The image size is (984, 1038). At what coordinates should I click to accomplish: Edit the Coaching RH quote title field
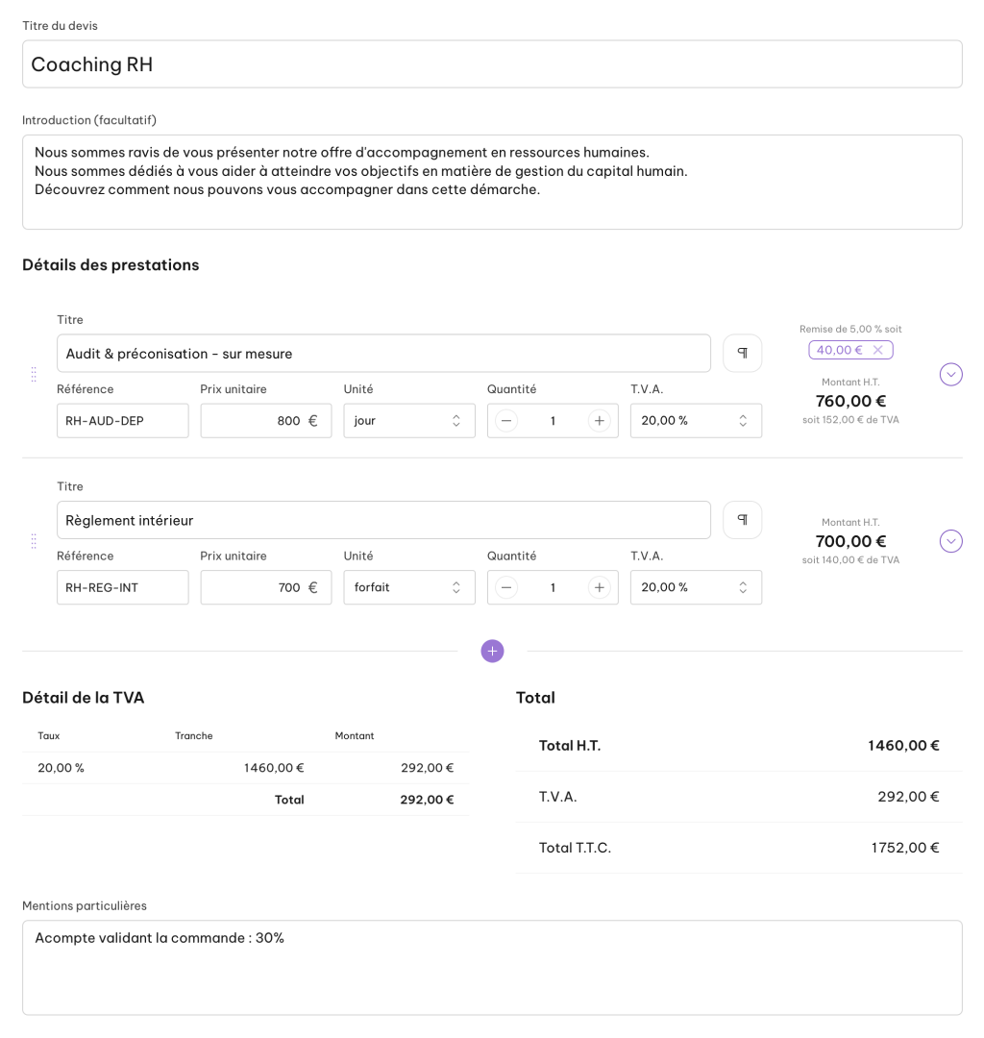point(492,64)
